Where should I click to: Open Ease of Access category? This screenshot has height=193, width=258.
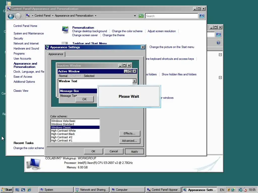(23, 77)
